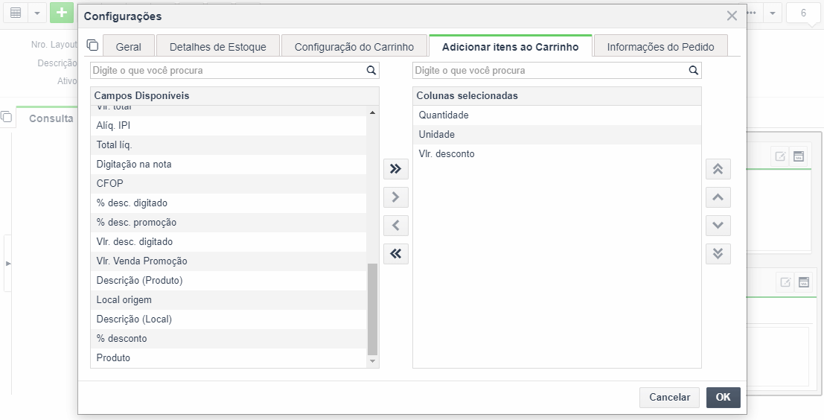Screen dimensions: 824x420
Task: Click scrollbar up arrow in available fields
Action: (373, 112)
